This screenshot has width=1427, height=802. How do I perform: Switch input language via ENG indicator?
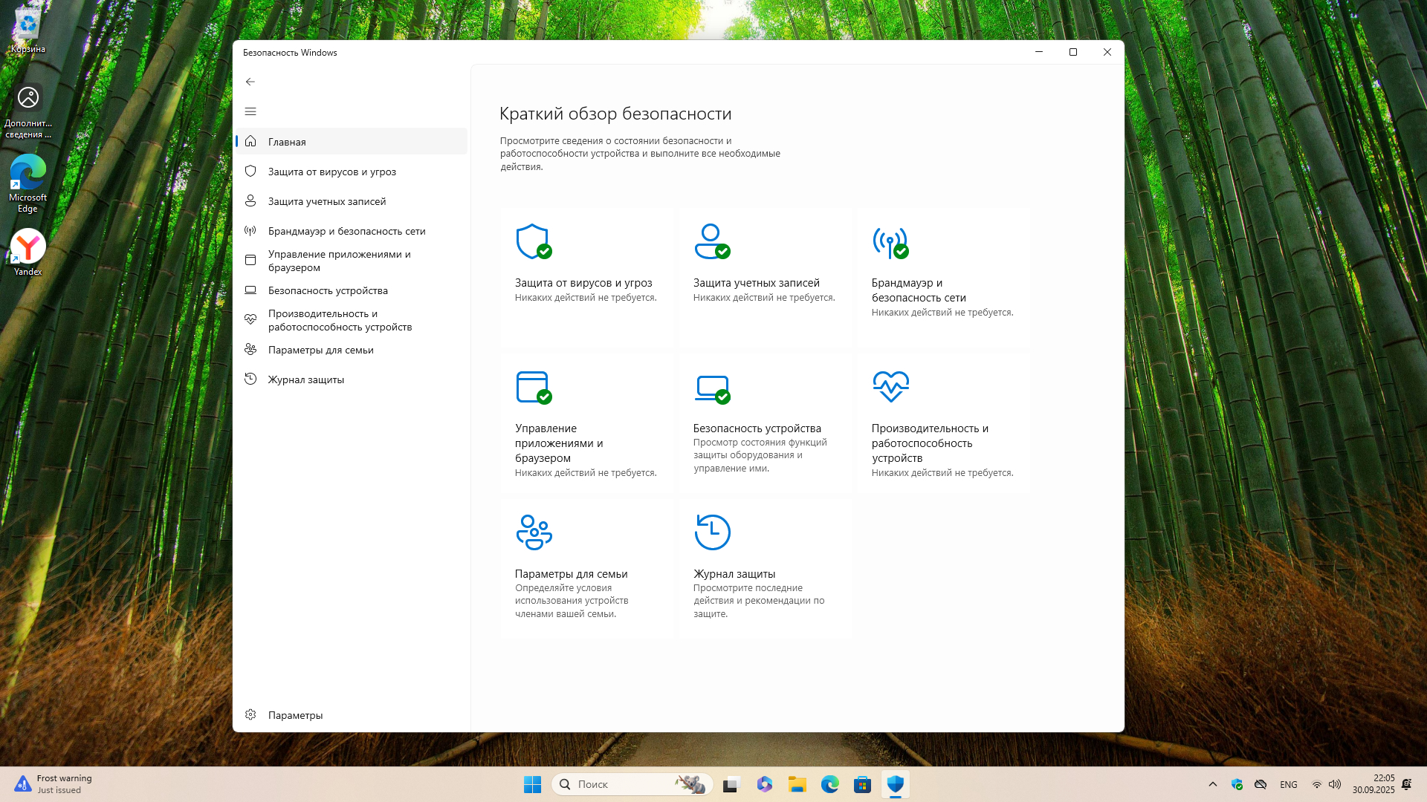1288,784
